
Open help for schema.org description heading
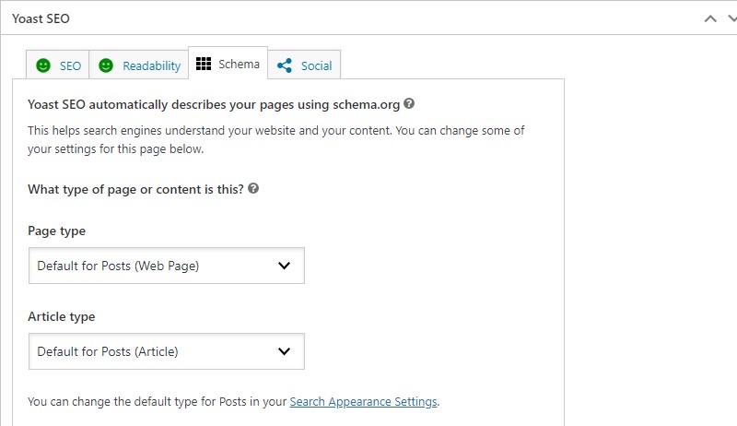(x=409, y=103)
